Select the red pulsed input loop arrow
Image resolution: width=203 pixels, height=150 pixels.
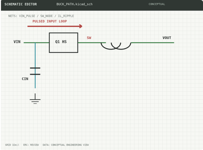(x=55, y=26)
